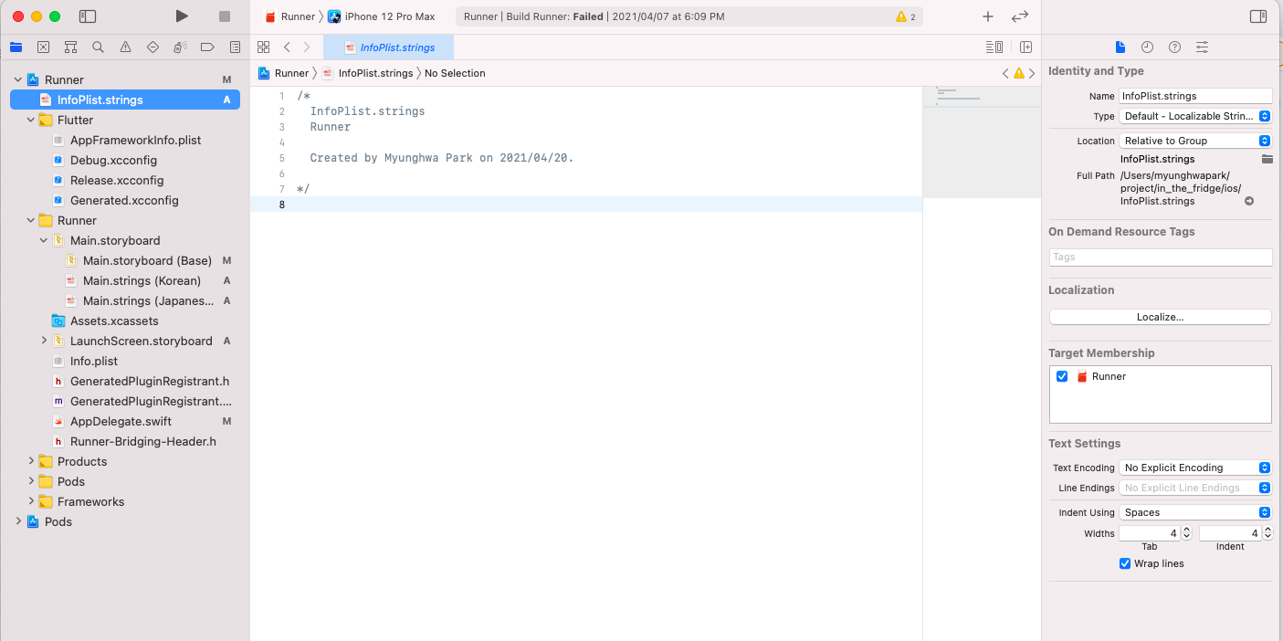This screenshot has height=641, width=1283.
Task: Select Debug.xcconfig file
Action: (x=113, y=160)
